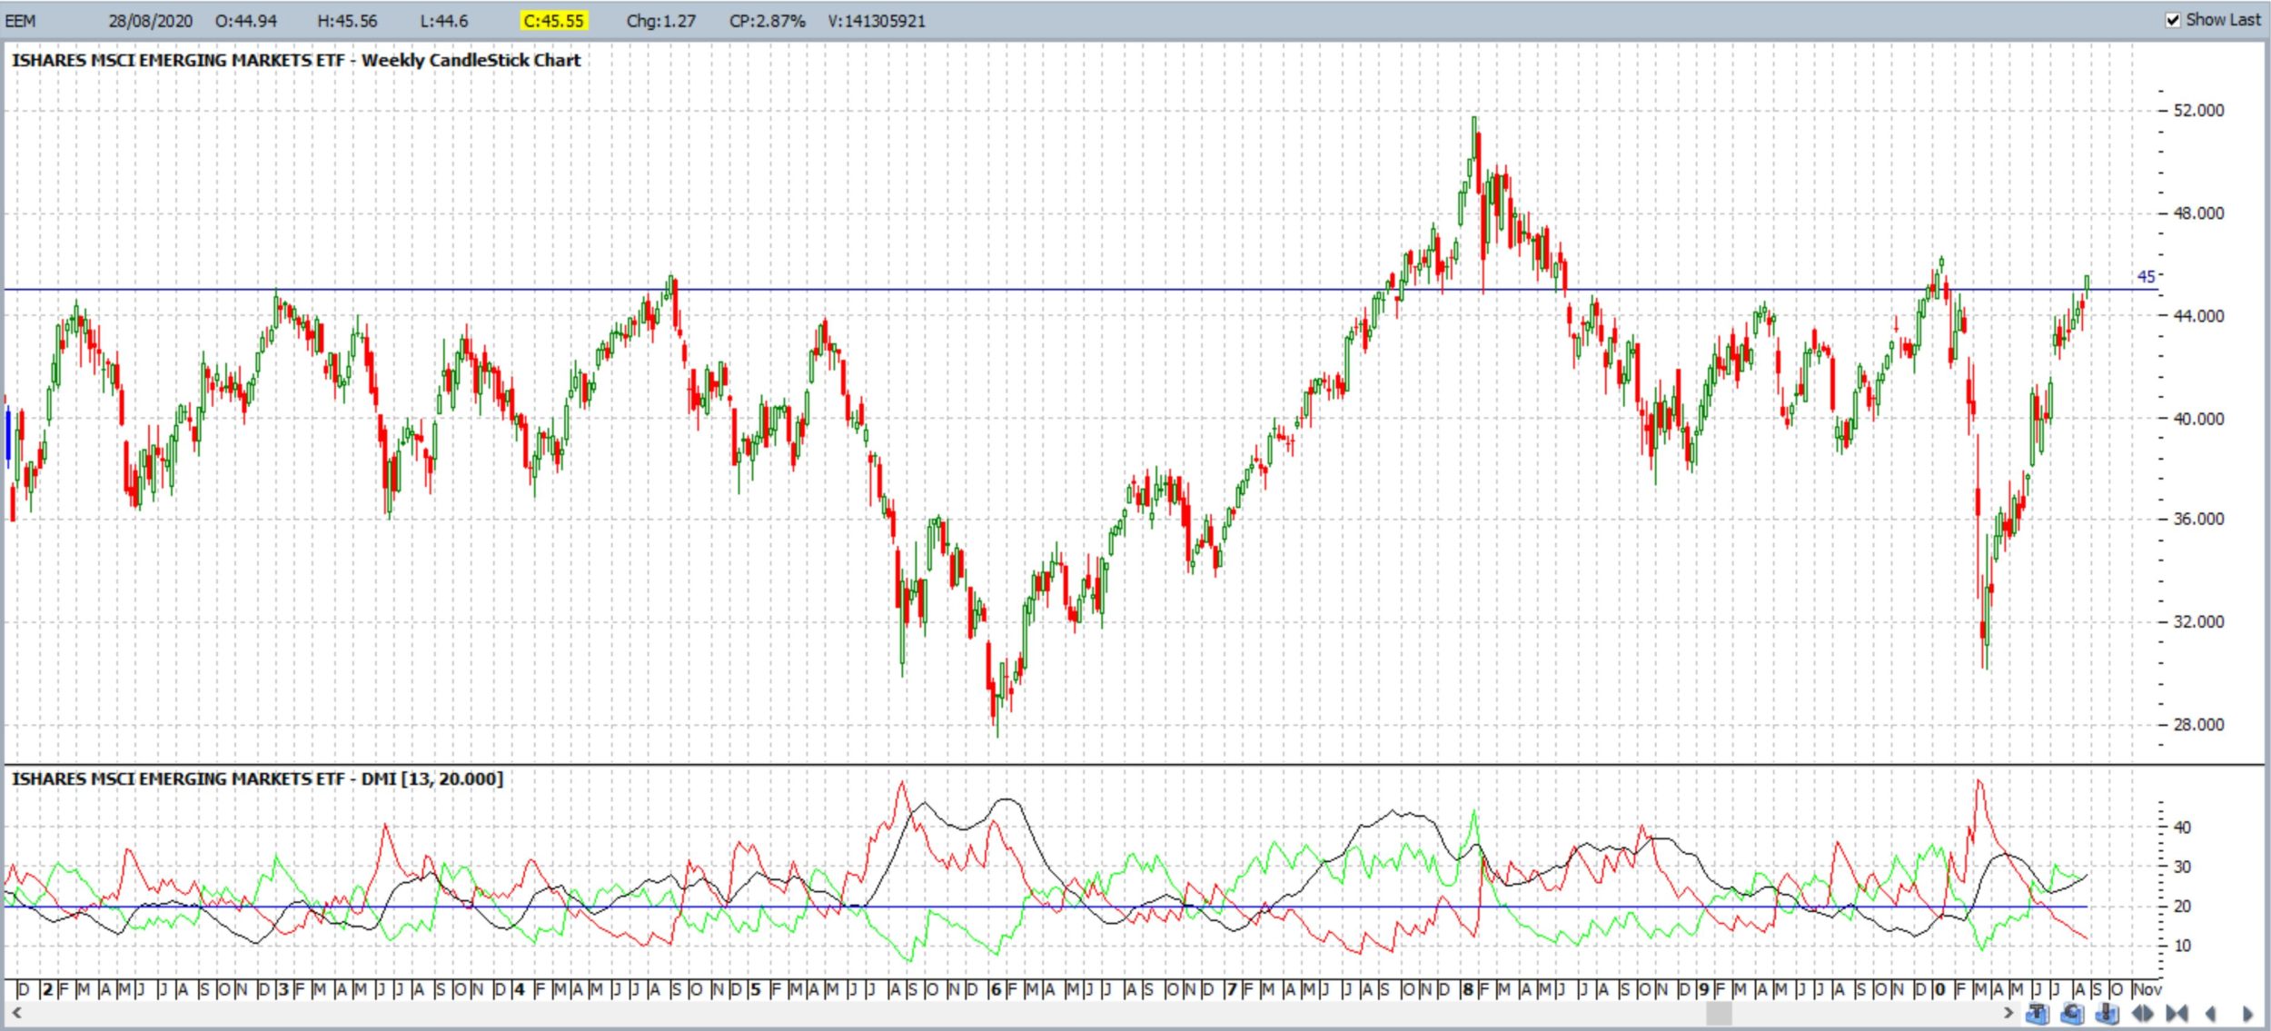Click the open value O:44.94

point(246,21)
